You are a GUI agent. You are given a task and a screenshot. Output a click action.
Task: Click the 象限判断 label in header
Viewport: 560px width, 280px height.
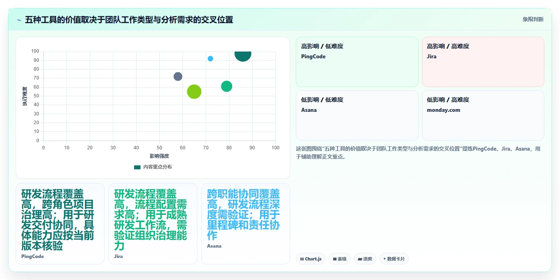[533, 19]
